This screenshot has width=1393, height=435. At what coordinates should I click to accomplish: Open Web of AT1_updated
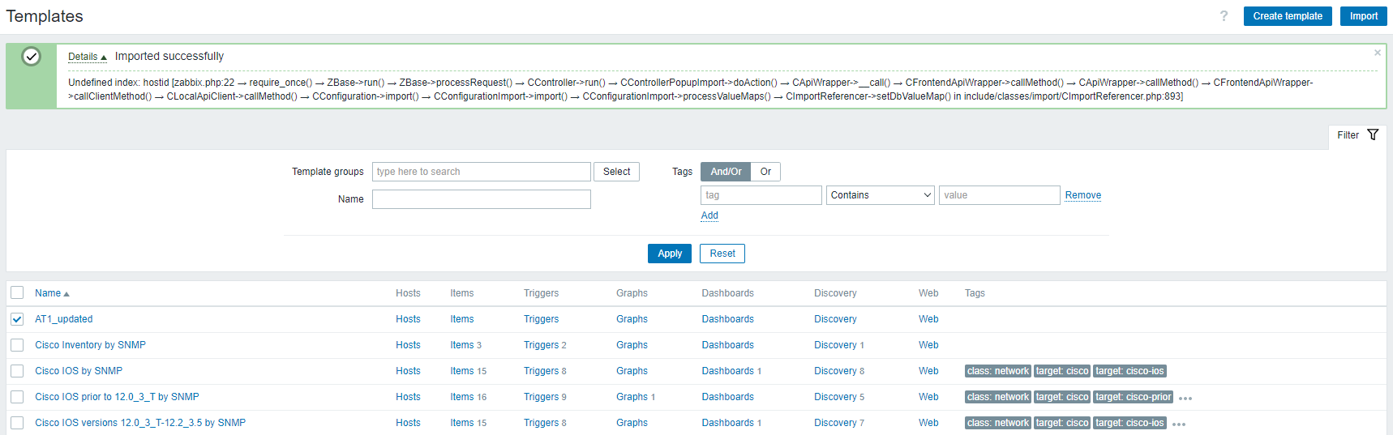[928, 319]
